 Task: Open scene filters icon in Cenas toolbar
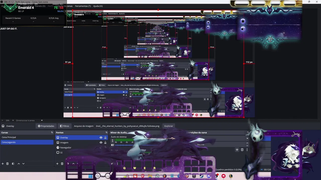click(x=13, y=164)
